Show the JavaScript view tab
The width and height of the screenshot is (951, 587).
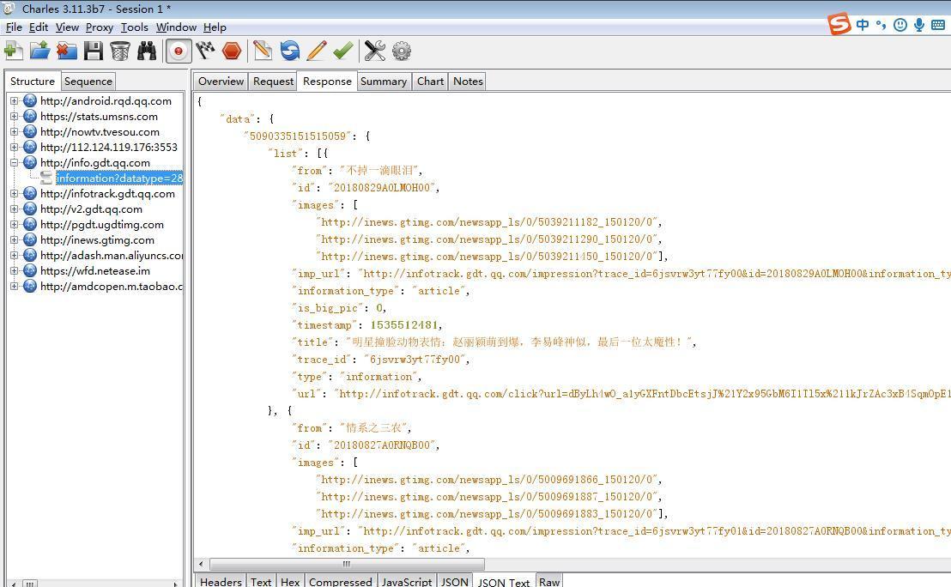point(406,581)
